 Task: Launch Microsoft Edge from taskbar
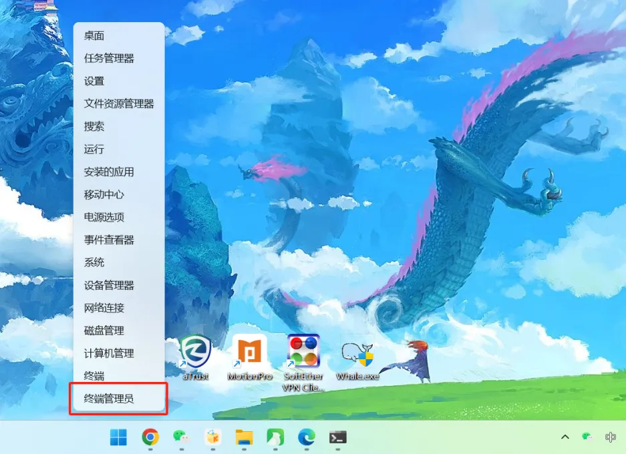(307, 437)
